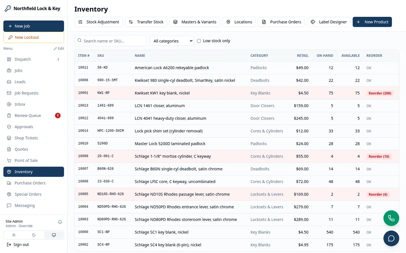This screenshot has width=406, height=253.
Task: Open Jobs in the sidebar
Action: click(34, 71)
